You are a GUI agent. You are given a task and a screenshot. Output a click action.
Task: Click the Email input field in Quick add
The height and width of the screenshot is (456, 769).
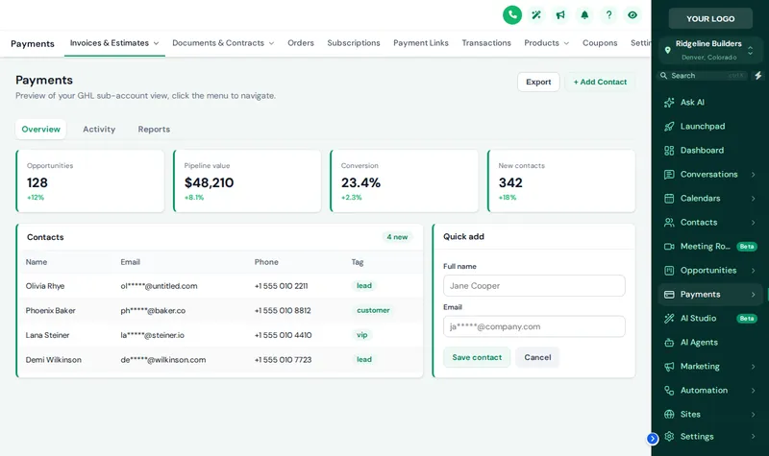point(534,326)
